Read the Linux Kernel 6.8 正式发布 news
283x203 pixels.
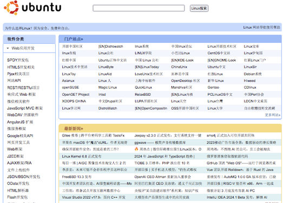[82, 156]
